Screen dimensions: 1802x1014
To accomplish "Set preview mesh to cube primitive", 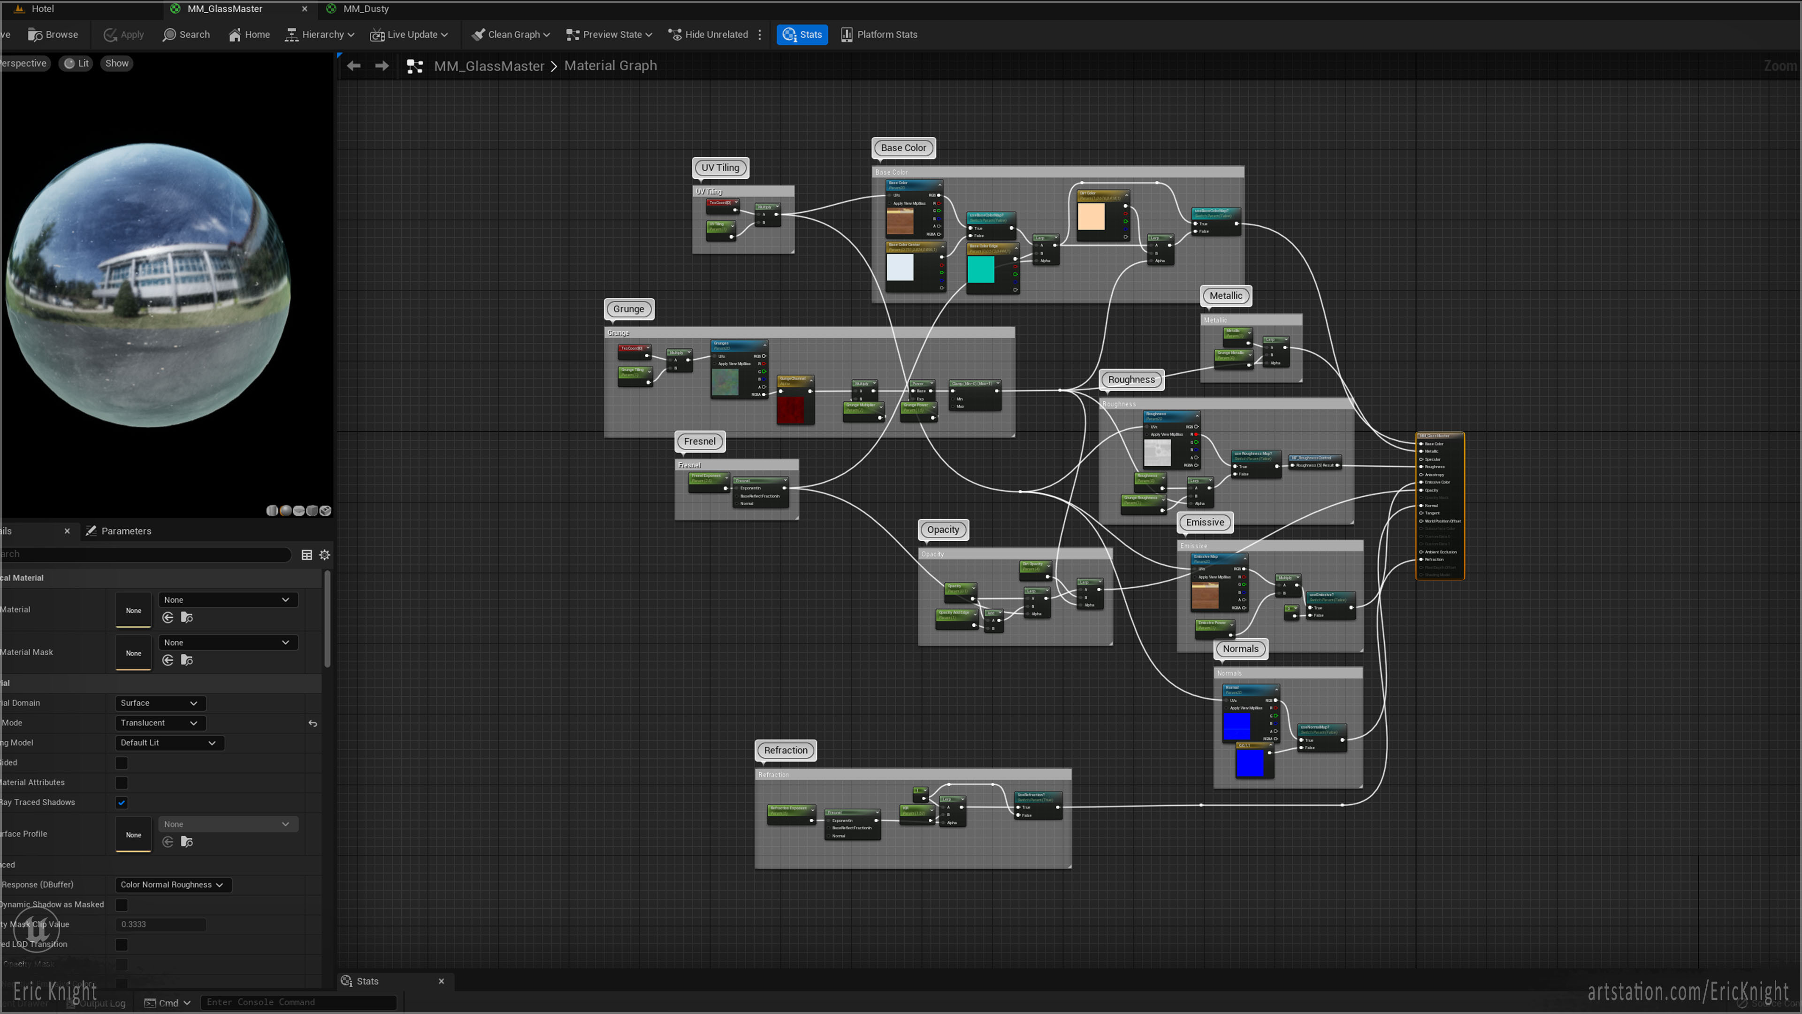I will point(312,511).
